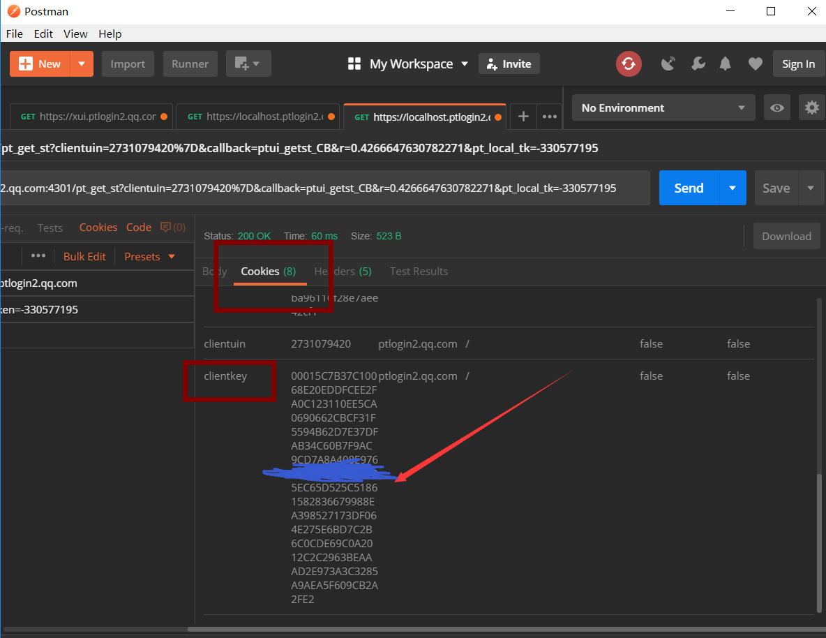This screenshot has width=826, height=638.
Task: Open the Edit menu
Action: click(x=43, y=34)
